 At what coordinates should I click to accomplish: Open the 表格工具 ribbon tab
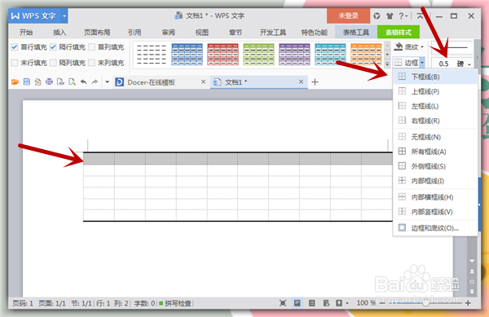[356, 32]
